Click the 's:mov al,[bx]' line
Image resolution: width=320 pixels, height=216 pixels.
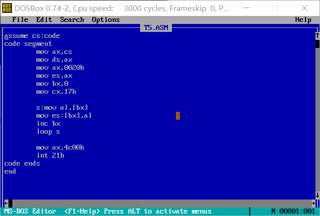(x=62, y=108)
